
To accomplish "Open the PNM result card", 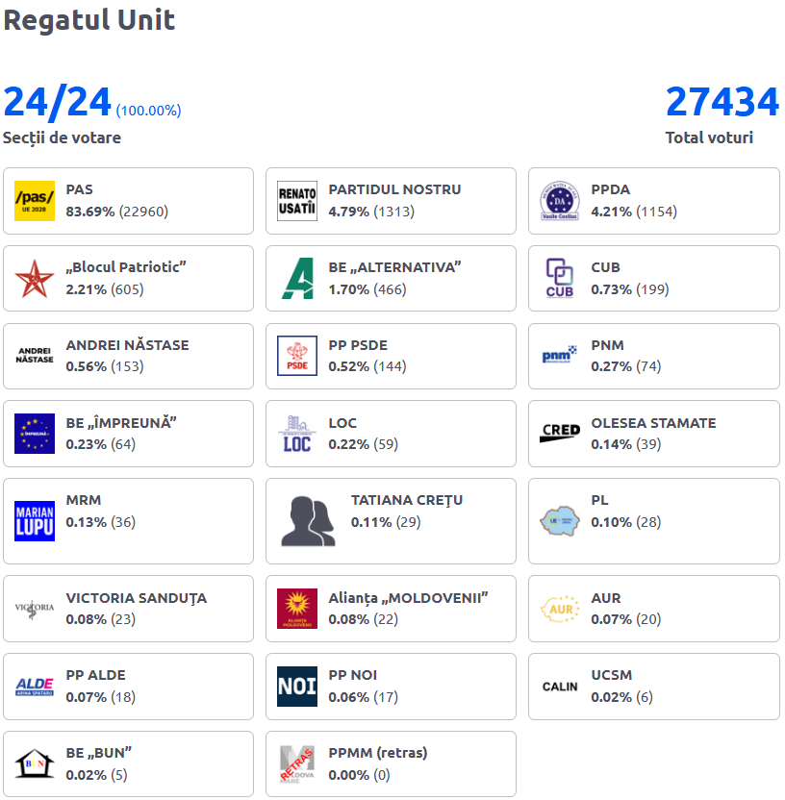I will click(654, 356).
